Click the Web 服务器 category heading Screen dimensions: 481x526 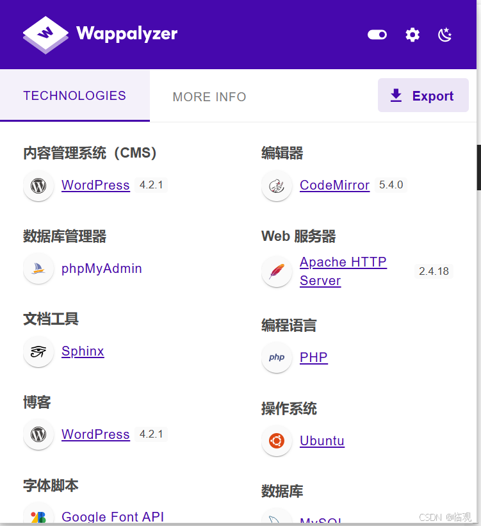pyautogui.click(x=298, y=236)
